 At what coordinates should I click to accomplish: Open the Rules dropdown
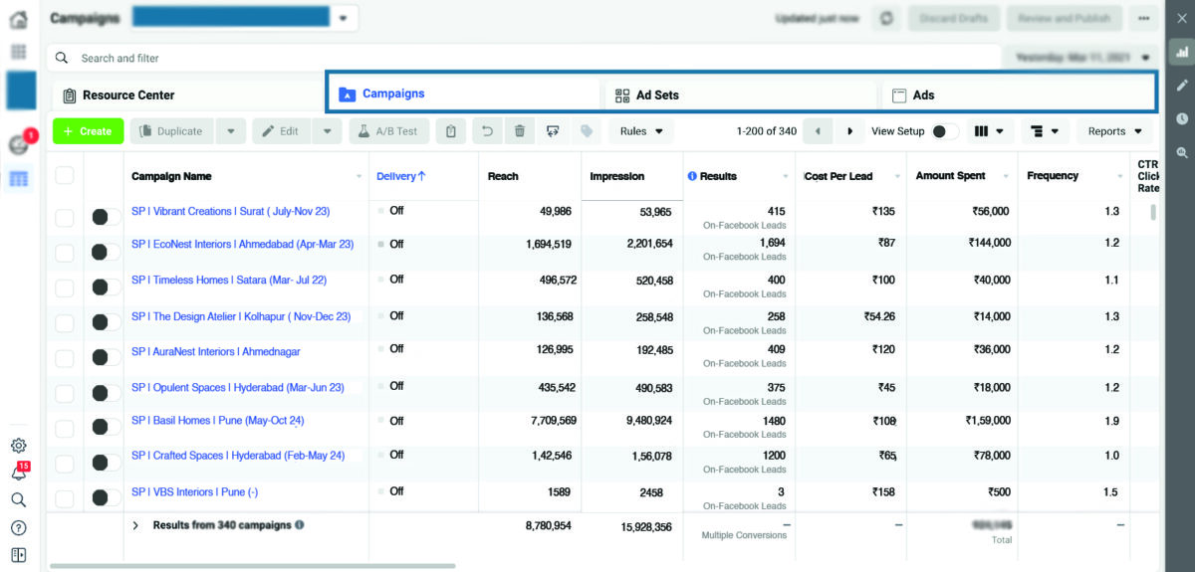[x=641, y=131]
